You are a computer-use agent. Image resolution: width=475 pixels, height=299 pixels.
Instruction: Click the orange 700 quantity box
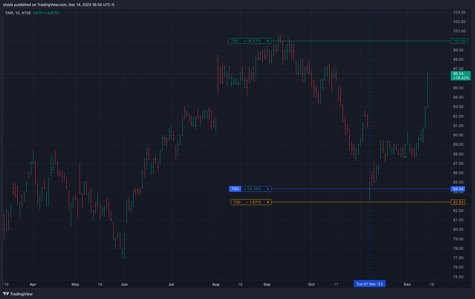[x=237, y=202]
